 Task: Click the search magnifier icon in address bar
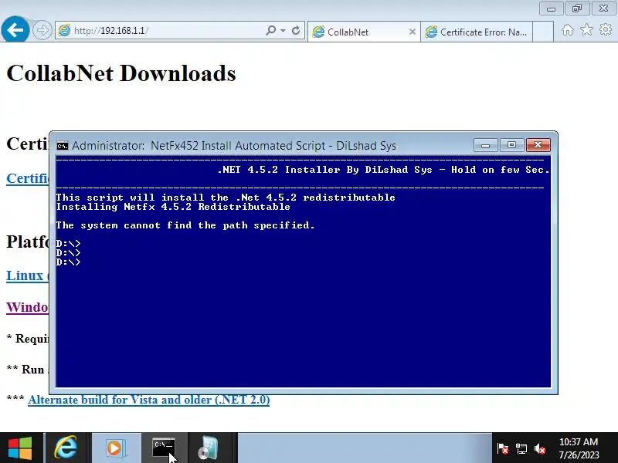pyautogui.click(x=271, y=30)
